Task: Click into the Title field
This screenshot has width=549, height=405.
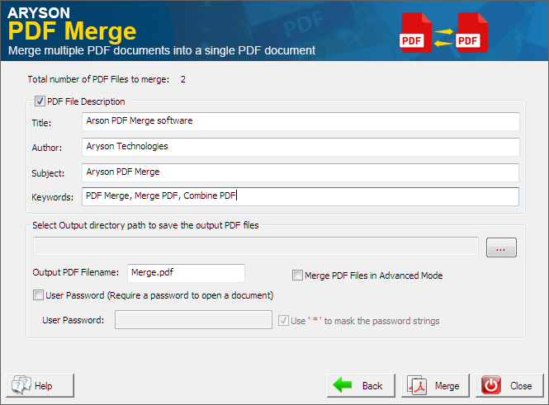Action: 301,121
